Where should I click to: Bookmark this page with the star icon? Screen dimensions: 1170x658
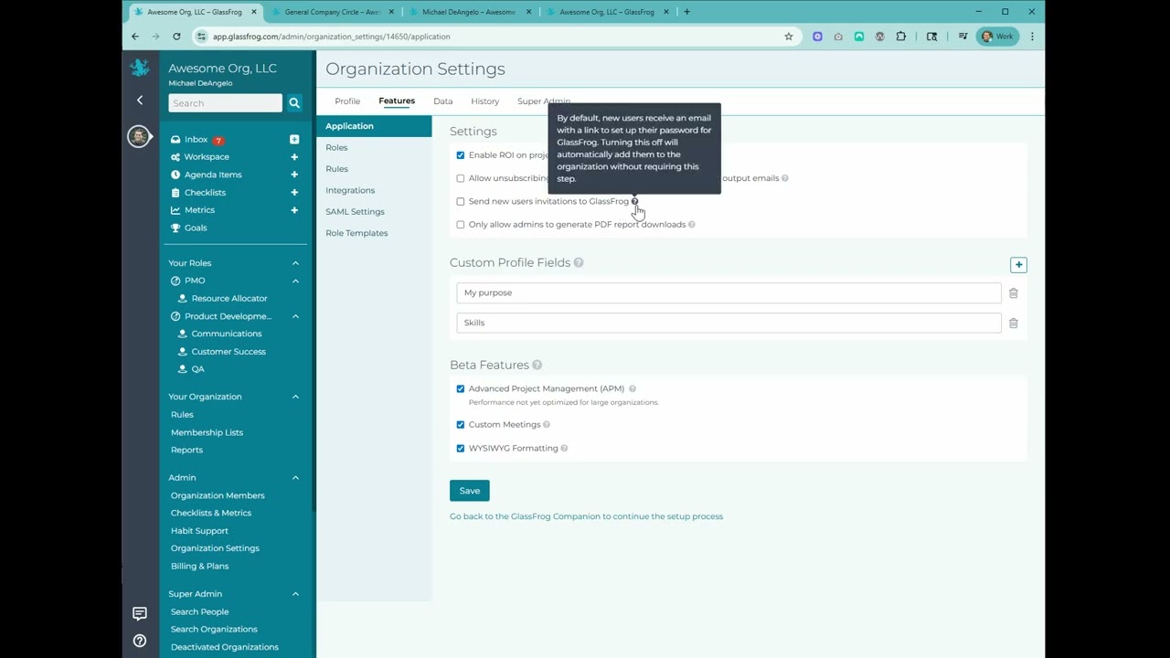789,37
